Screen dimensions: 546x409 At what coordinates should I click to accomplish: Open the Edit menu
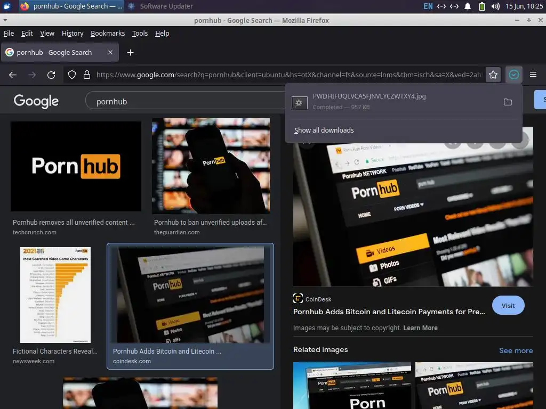point(27,34)
